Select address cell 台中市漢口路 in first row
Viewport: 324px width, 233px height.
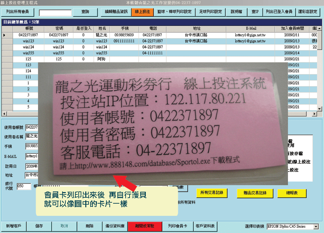[x=196, y=35]
